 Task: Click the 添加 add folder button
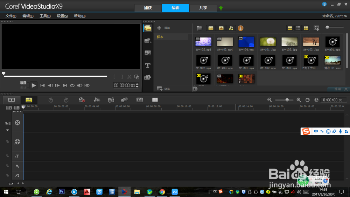pos(163,28)
